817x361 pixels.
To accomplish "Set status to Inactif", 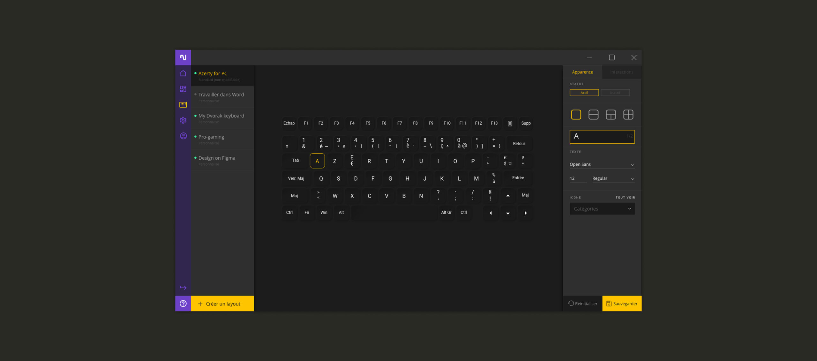I will [x=615, y=93].
